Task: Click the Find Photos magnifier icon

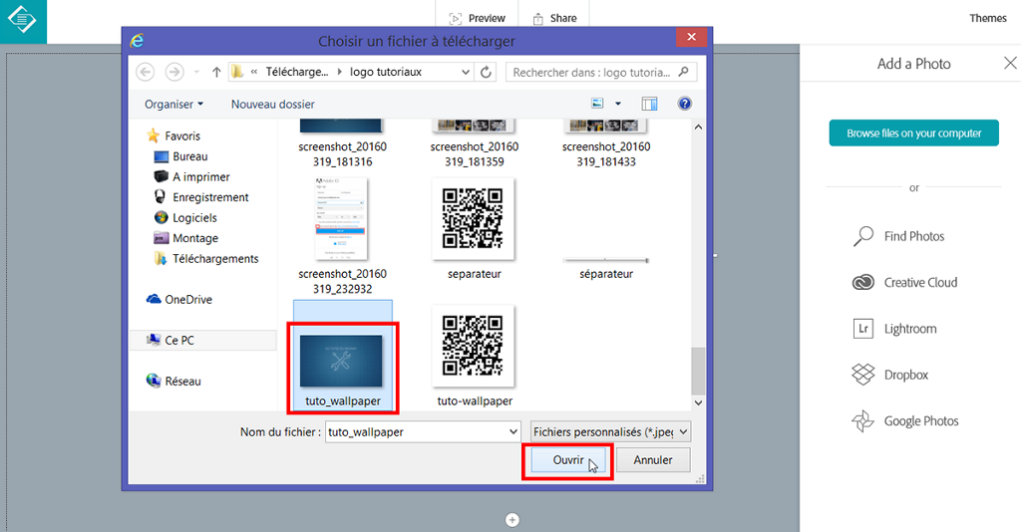Action: [863, 236]
